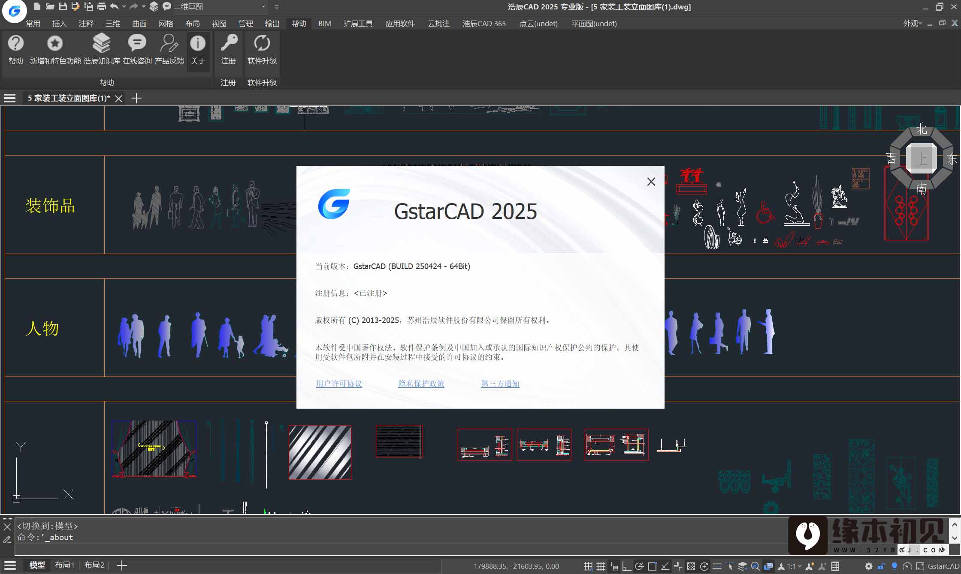Click the 上 top face of the ViewCube
The width and height of the screenshot is (961, 574).
[921, 159]
